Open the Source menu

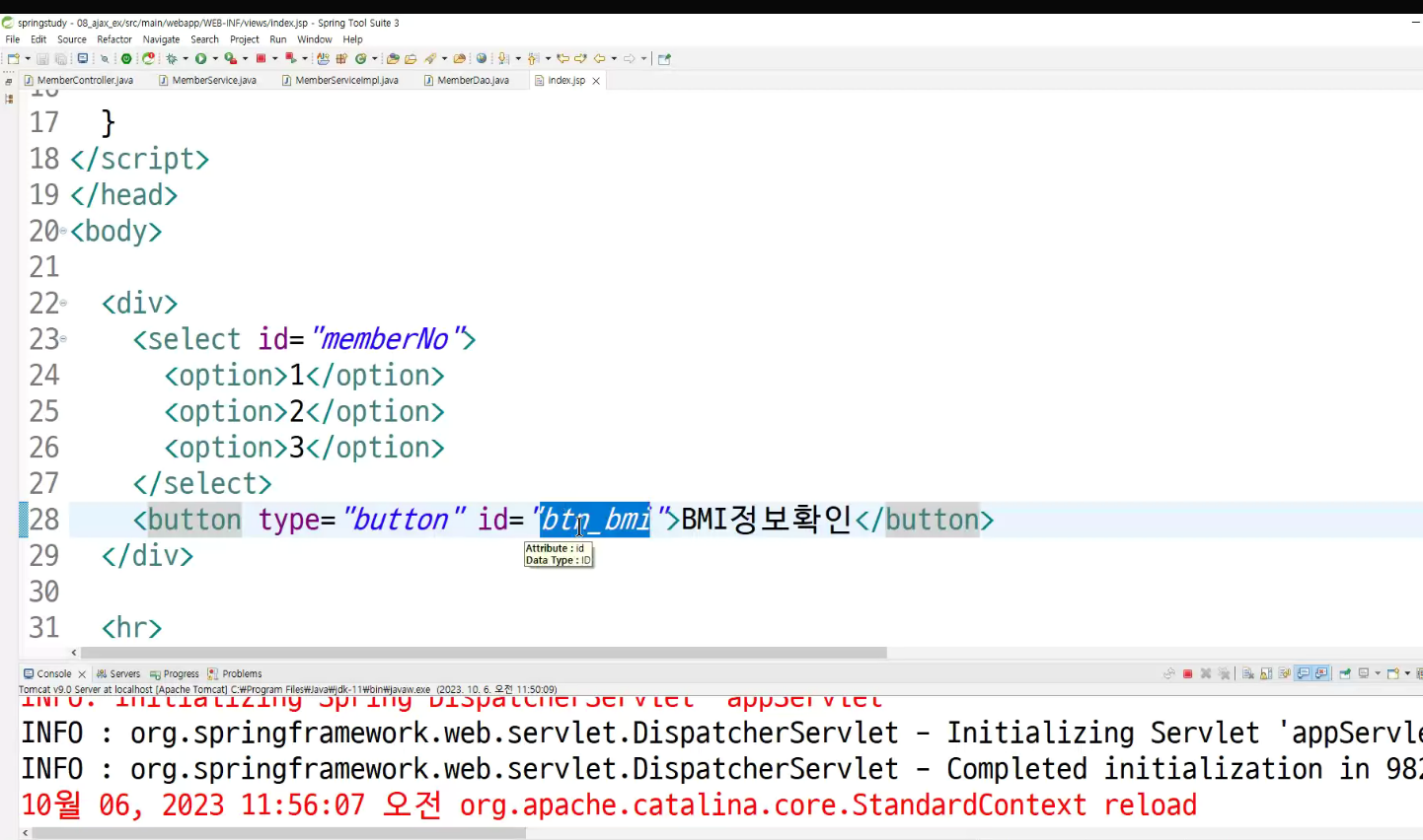72,39
